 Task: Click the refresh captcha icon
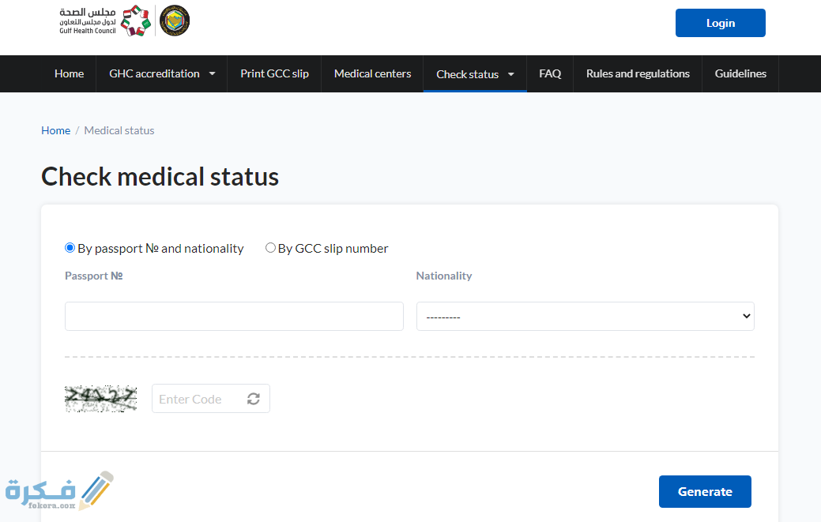[253, 399]
